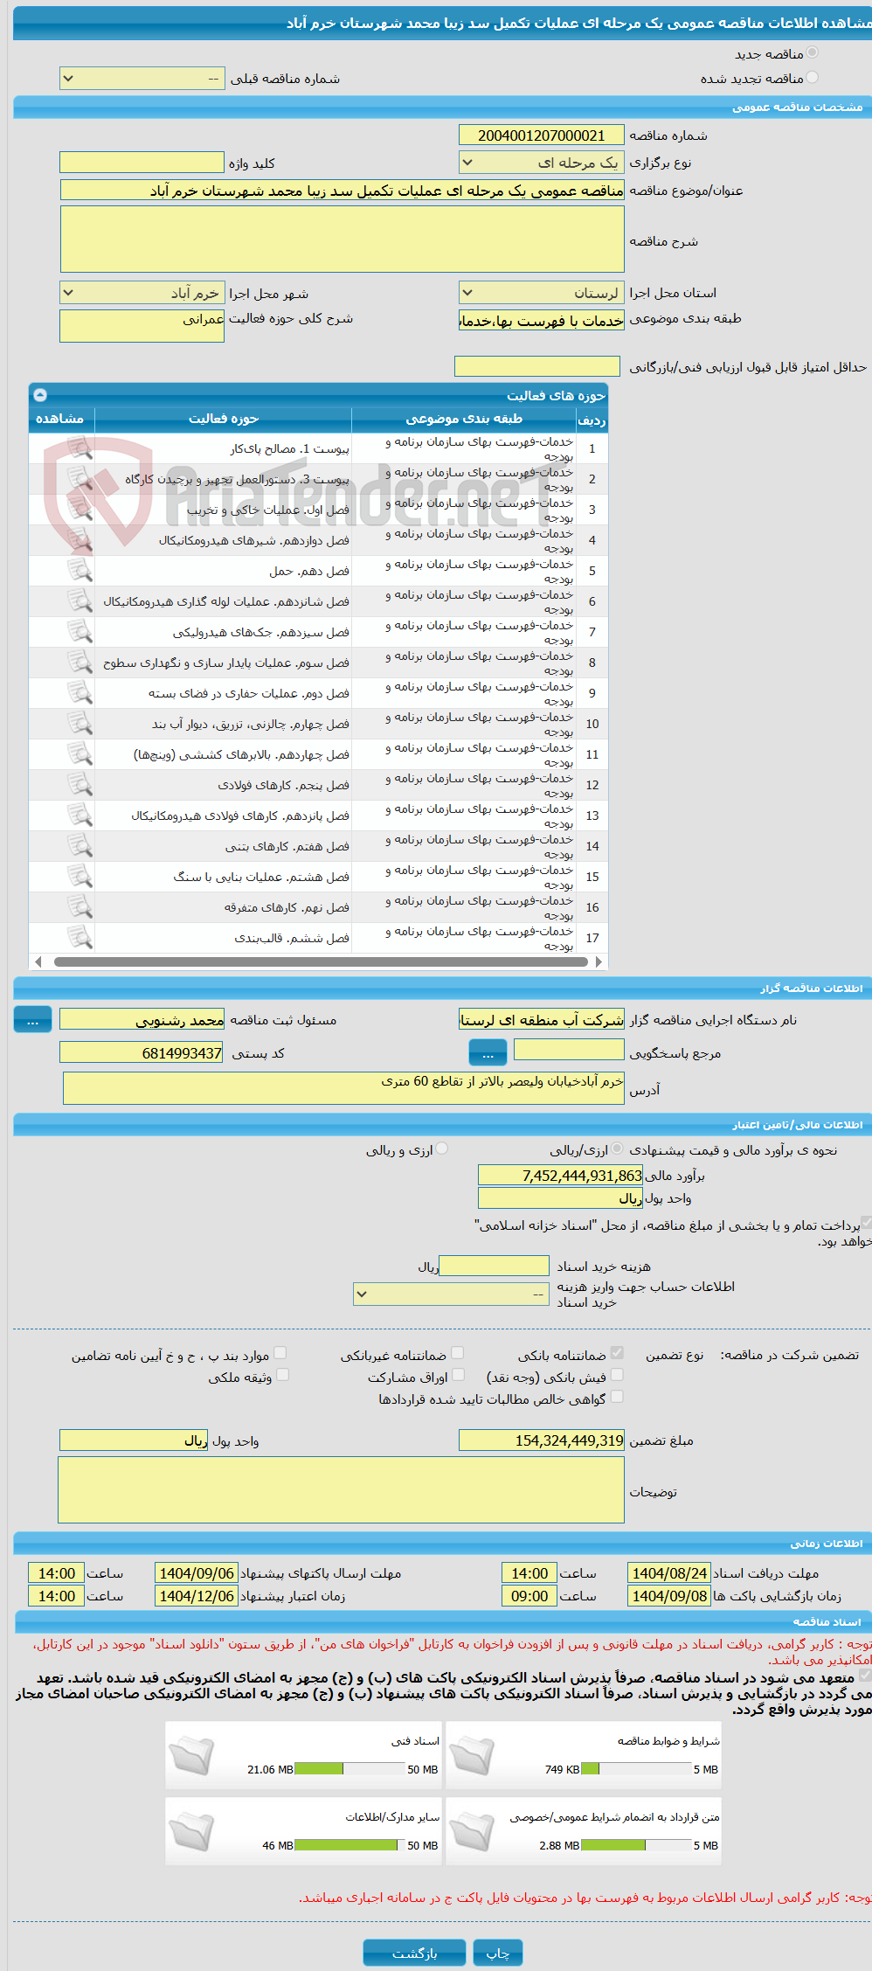Open شماره مناقصه قبلی dropdown
The height and width of the screenshot is (1971, 872).
click(142, 79)
